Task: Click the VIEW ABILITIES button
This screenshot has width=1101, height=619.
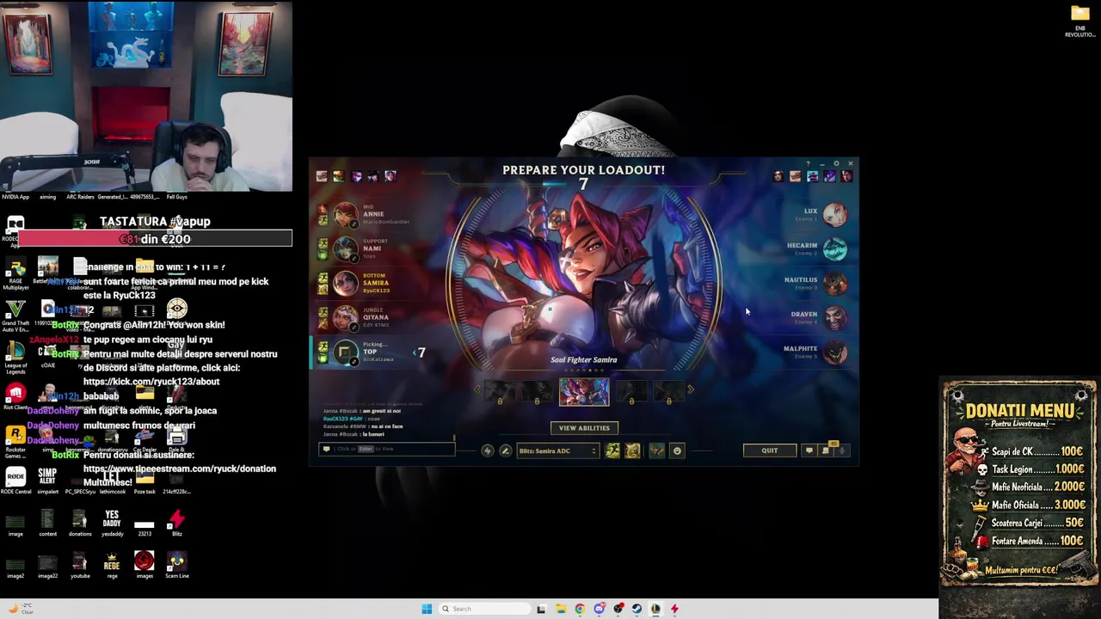Action: click(584, 427)
